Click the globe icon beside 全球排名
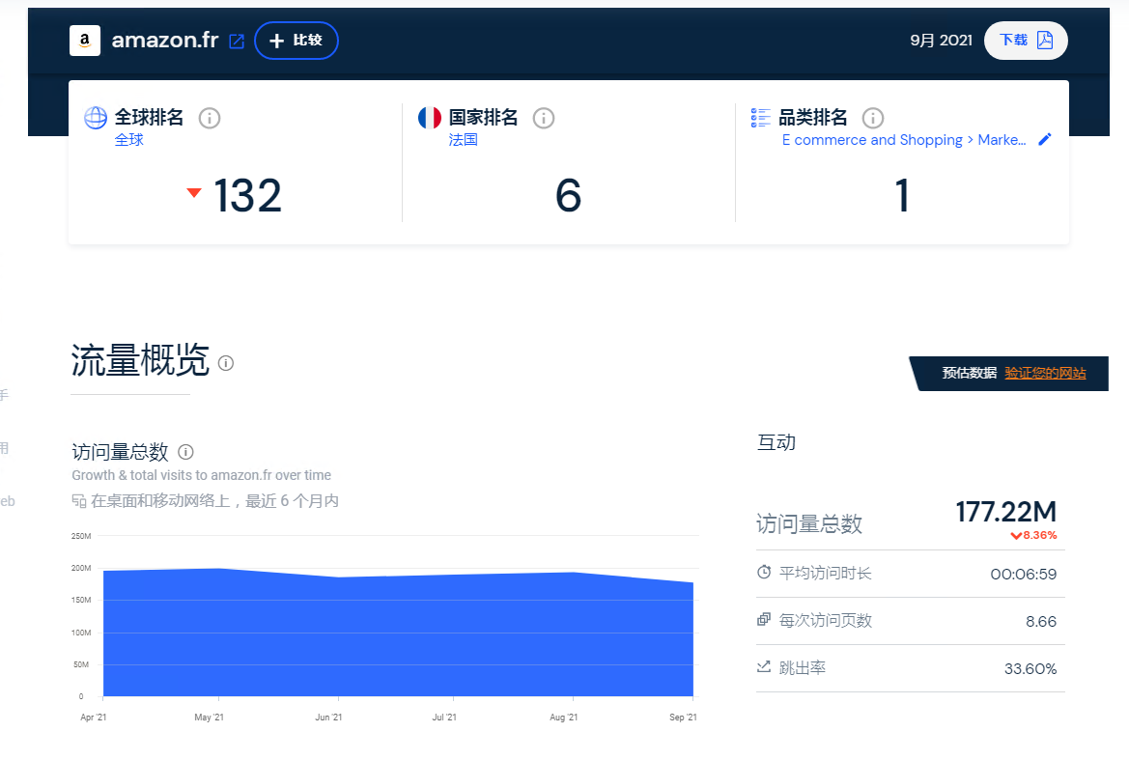1129x760 pixels. coord(95,117)
